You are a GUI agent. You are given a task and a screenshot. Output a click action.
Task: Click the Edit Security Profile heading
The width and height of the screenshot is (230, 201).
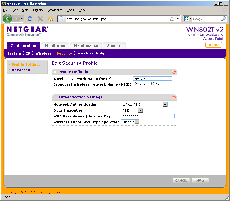pyautogui.click(x=75, y=63)
